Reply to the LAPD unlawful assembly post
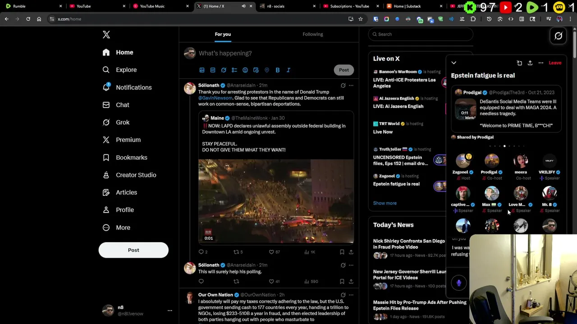This screenshot has height=324, width=577. coord(203,252)
